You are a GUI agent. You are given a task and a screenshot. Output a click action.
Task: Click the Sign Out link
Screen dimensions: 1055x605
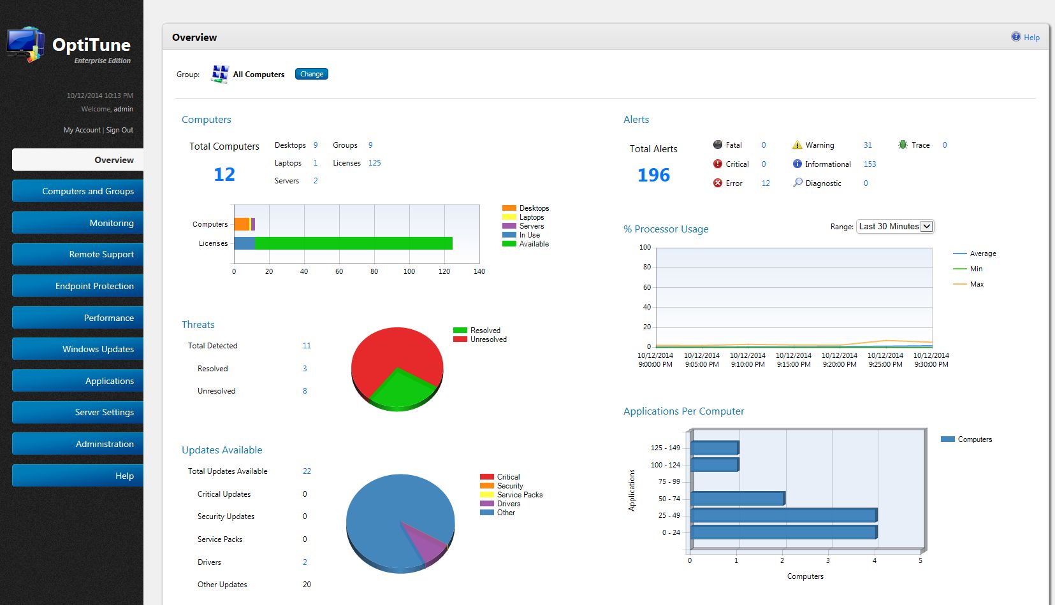[x=119, y=129]
